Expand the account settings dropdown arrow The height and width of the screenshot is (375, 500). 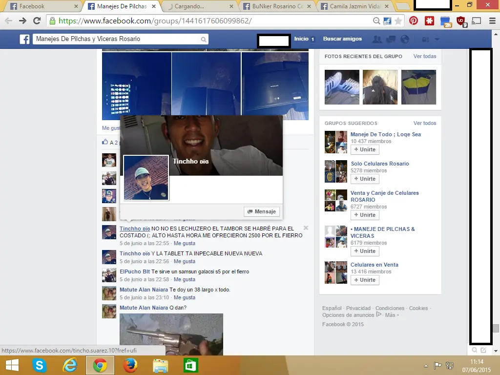pyautogui.click(x=437, y=39)
